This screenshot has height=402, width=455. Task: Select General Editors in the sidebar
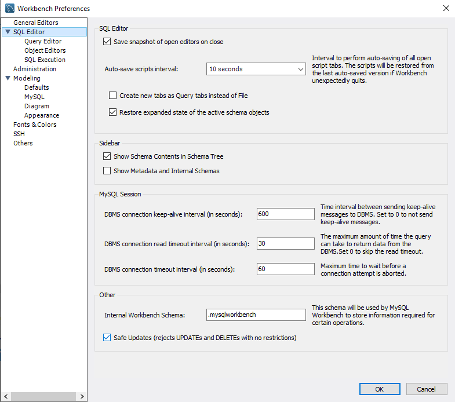coord(35,23)
